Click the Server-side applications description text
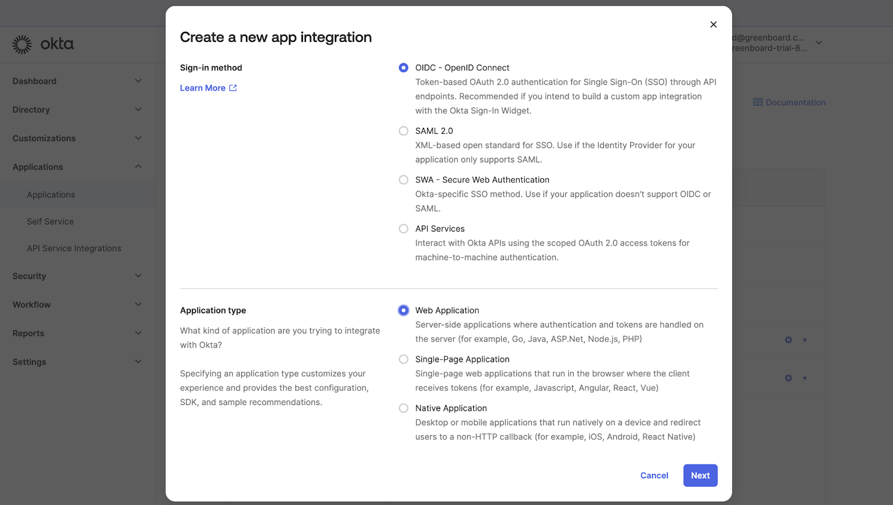Viewport: 893px width, 505px height. pos(559,332)
